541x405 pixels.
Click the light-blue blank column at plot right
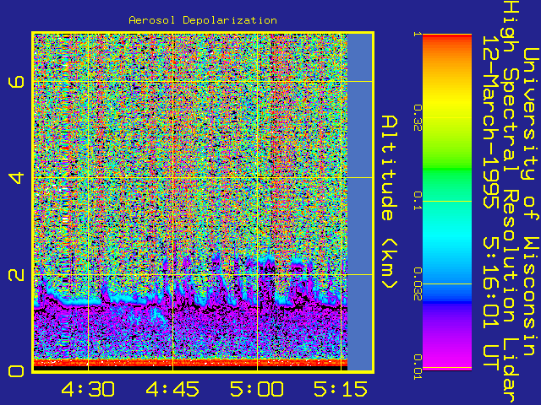[x=360, y=202]
